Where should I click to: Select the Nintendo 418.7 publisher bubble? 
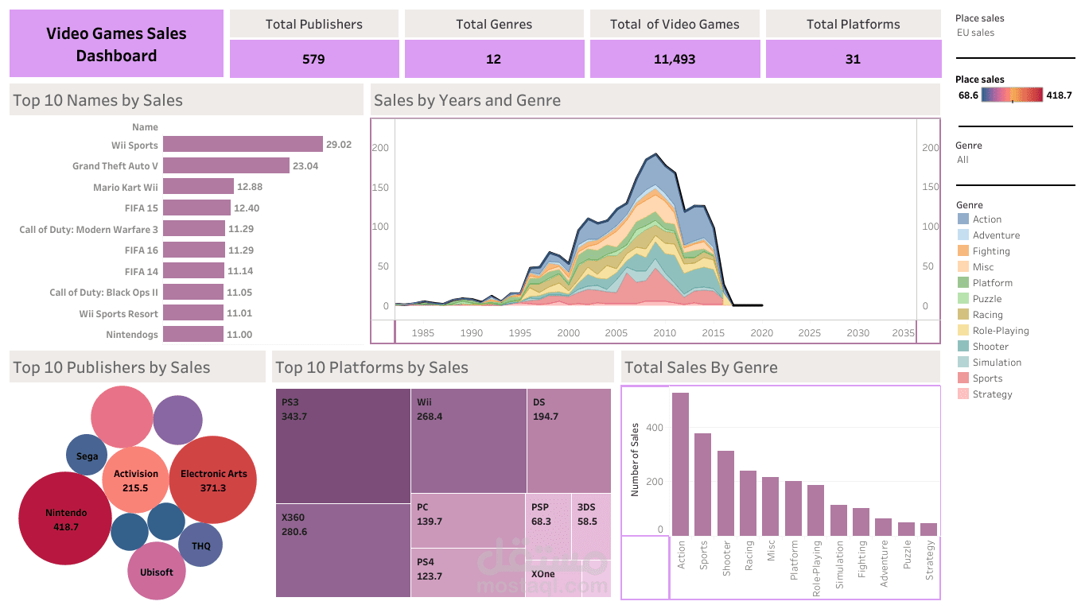point(65,518)
